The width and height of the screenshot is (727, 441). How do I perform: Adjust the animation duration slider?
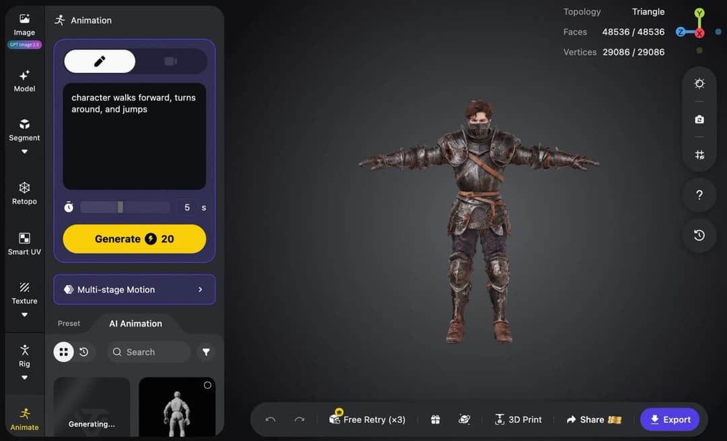tap(125, 207)
